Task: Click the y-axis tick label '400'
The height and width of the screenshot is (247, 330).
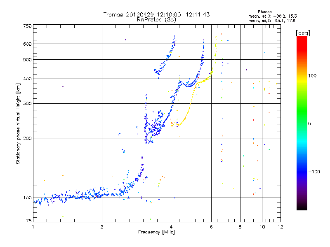Action: click(x=27, y=79)
